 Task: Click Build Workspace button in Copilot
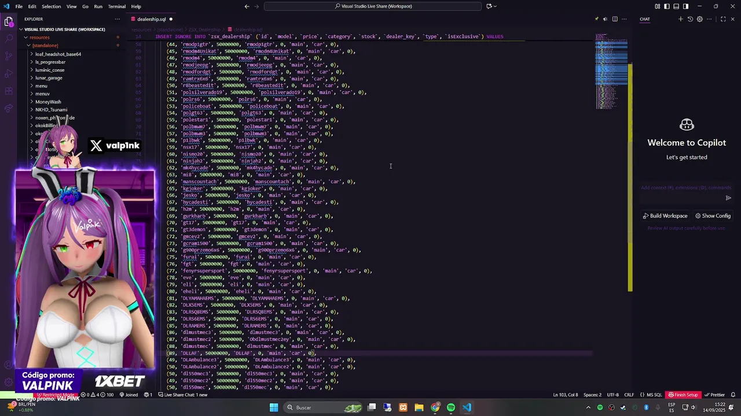(665, 216)
